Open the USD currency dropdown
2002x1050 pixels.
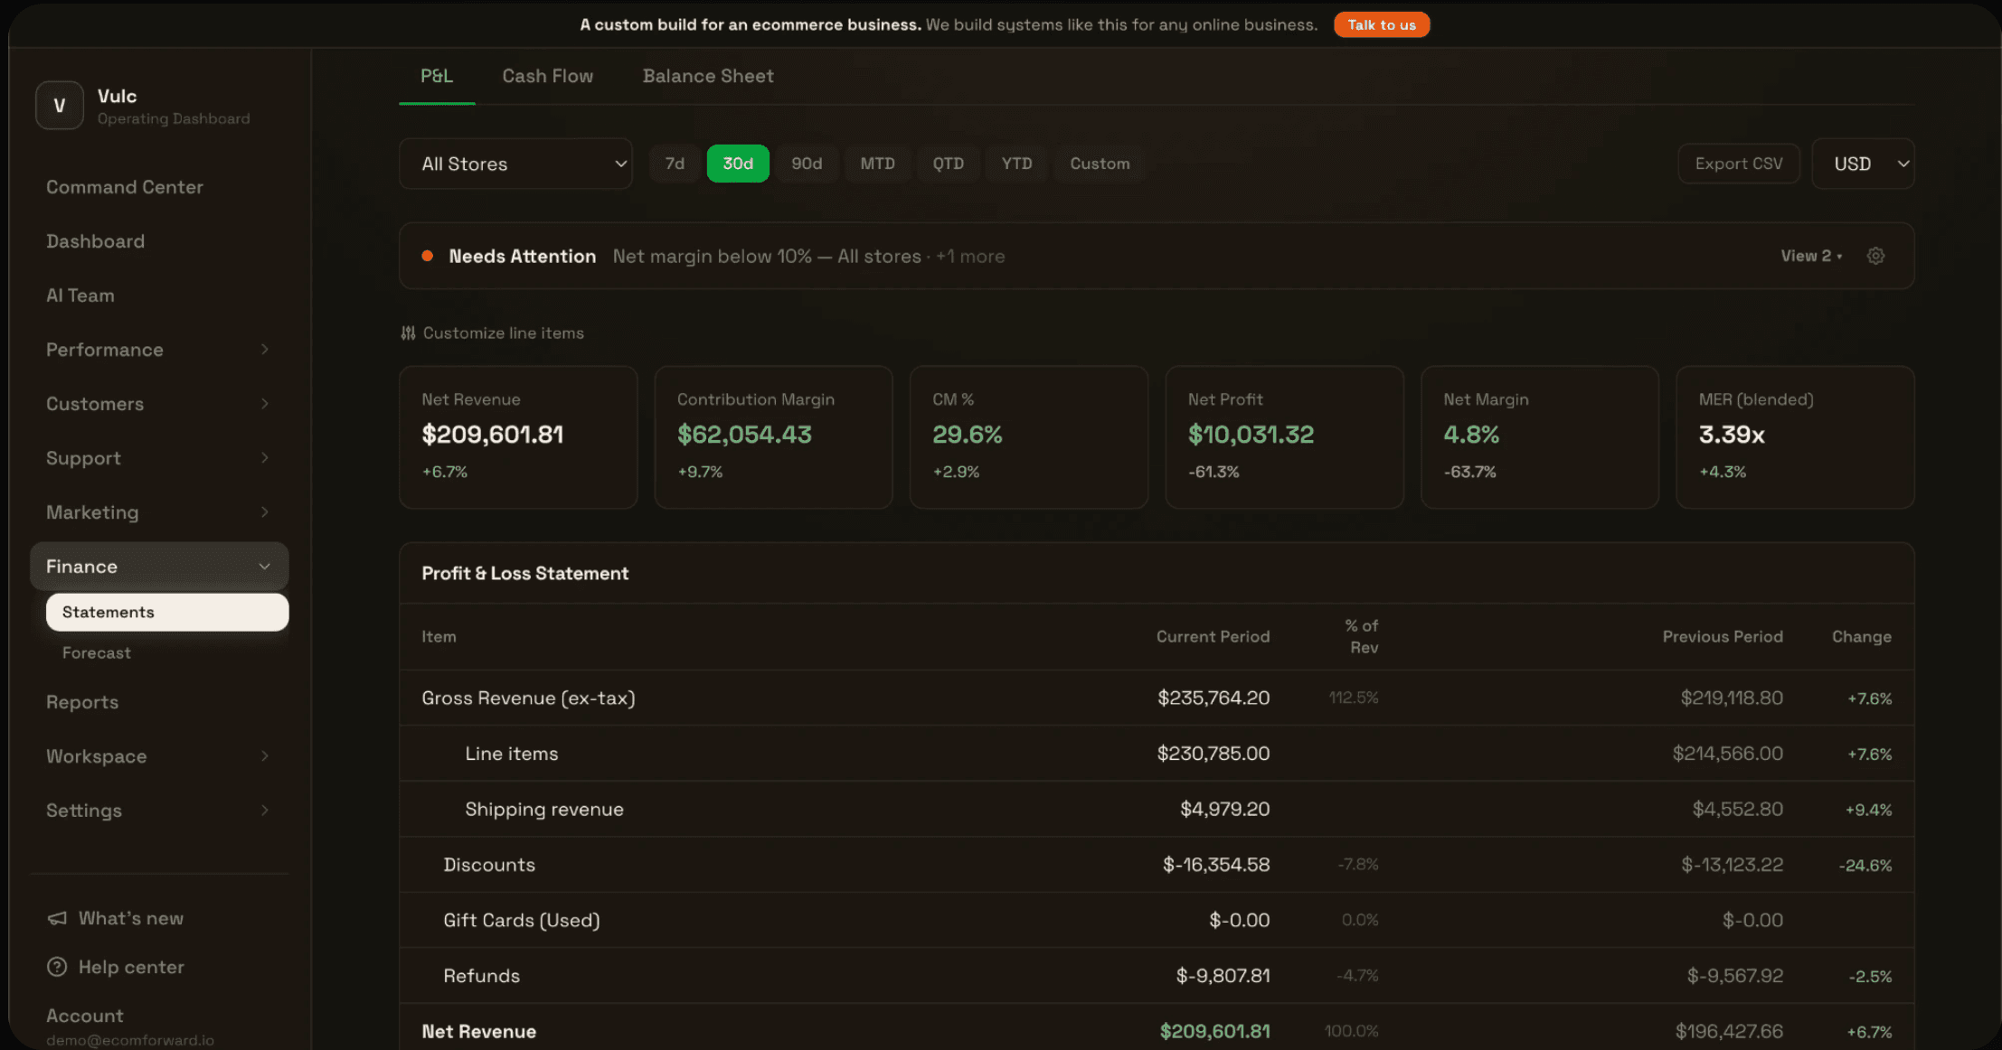[x=1863, y=164]
